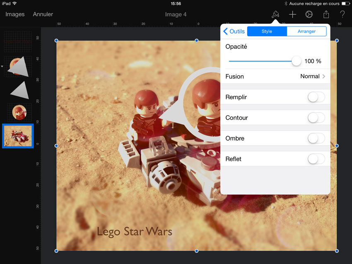Grab the bottom-center selection handle
Image resolution: width=352 pixels, height=264 pixels.
[197, 251]
